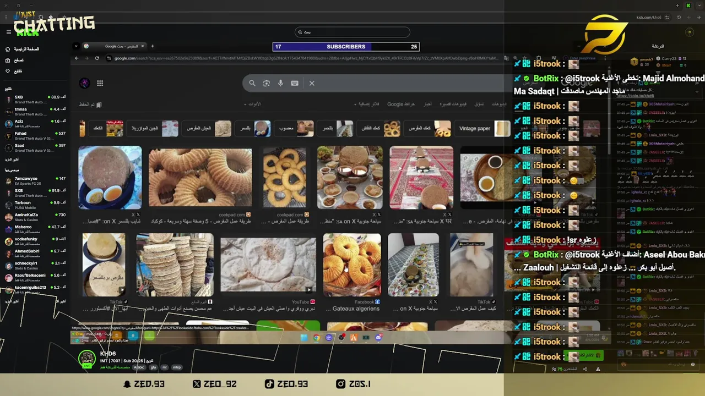
Task: Open the Windows Start button in taskbar
Action: (x=304, y=338)
